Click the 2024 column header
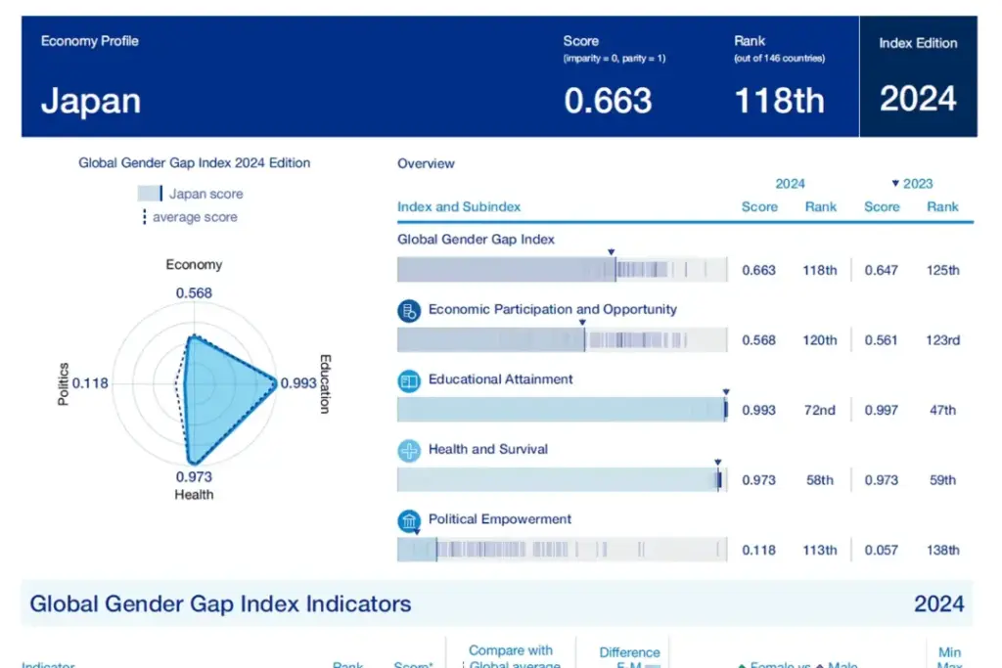This screenshot has width=1002, height=668. pyautogui.click(x=790, y=184)
